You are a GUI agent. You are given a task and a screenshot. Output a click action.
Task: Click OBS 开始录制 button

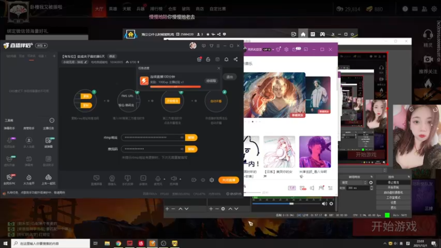tap(393, 187)
